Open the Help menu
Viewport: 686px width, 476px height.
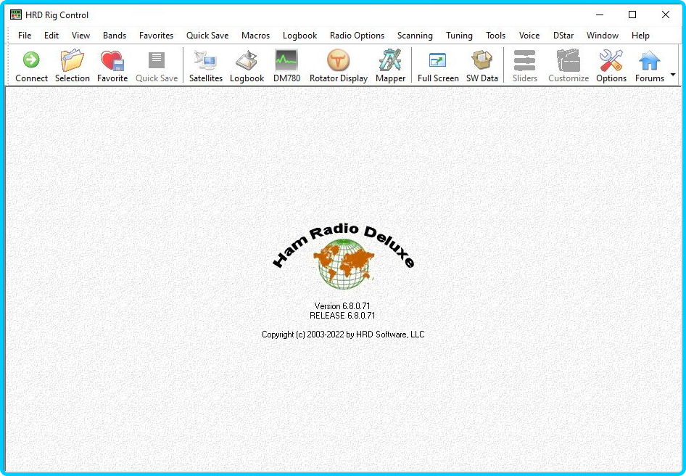pyautogui.click(x=640, y=36)
